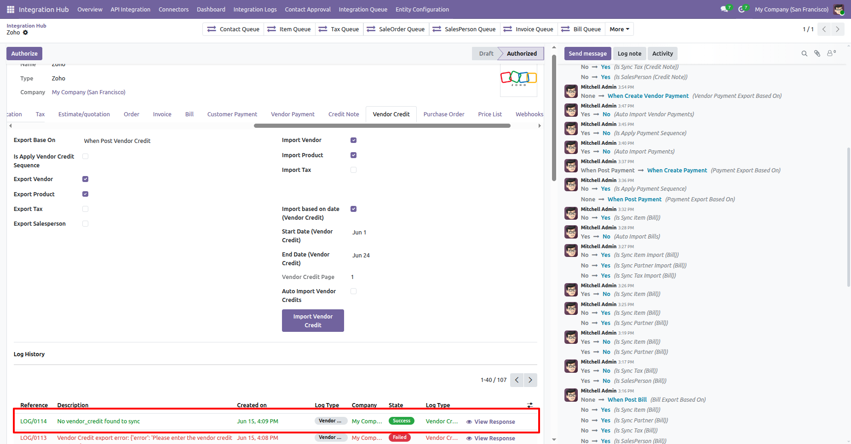Open the Tax Queue button
The image size is (851, 444).
tap(339, 29)
